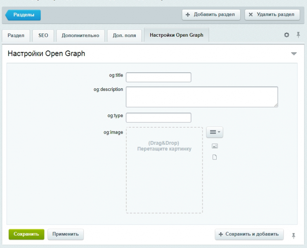
Task: Select the Дополнительно tab
Action: 80,36
